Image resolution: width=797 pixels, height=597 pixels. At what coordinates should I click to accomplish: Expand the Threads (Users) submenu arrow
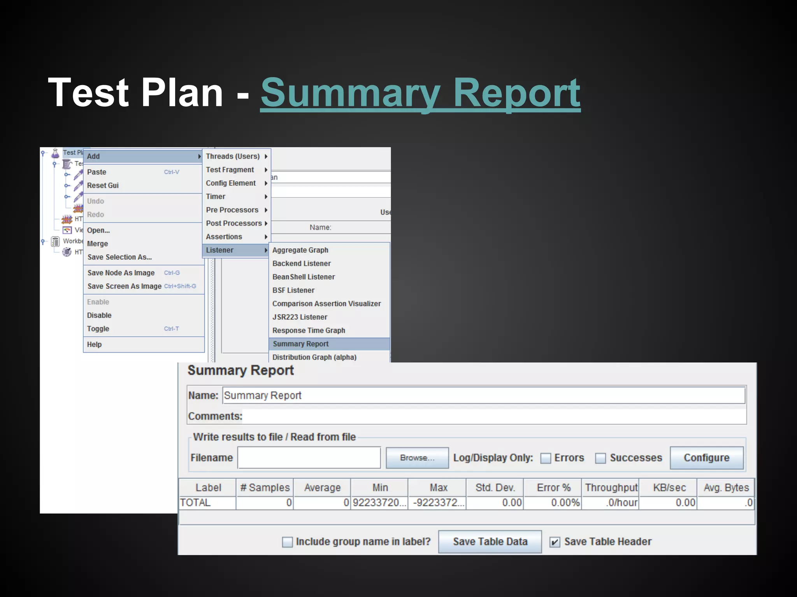pyautogui.click(x=266, y=156)
